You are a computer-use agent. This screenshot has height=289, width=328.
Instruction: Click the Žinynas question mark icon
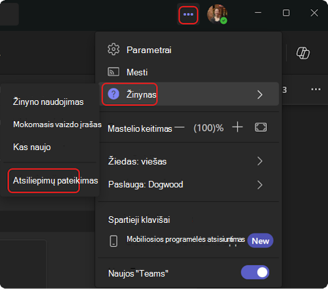click(x=113, y=94)
